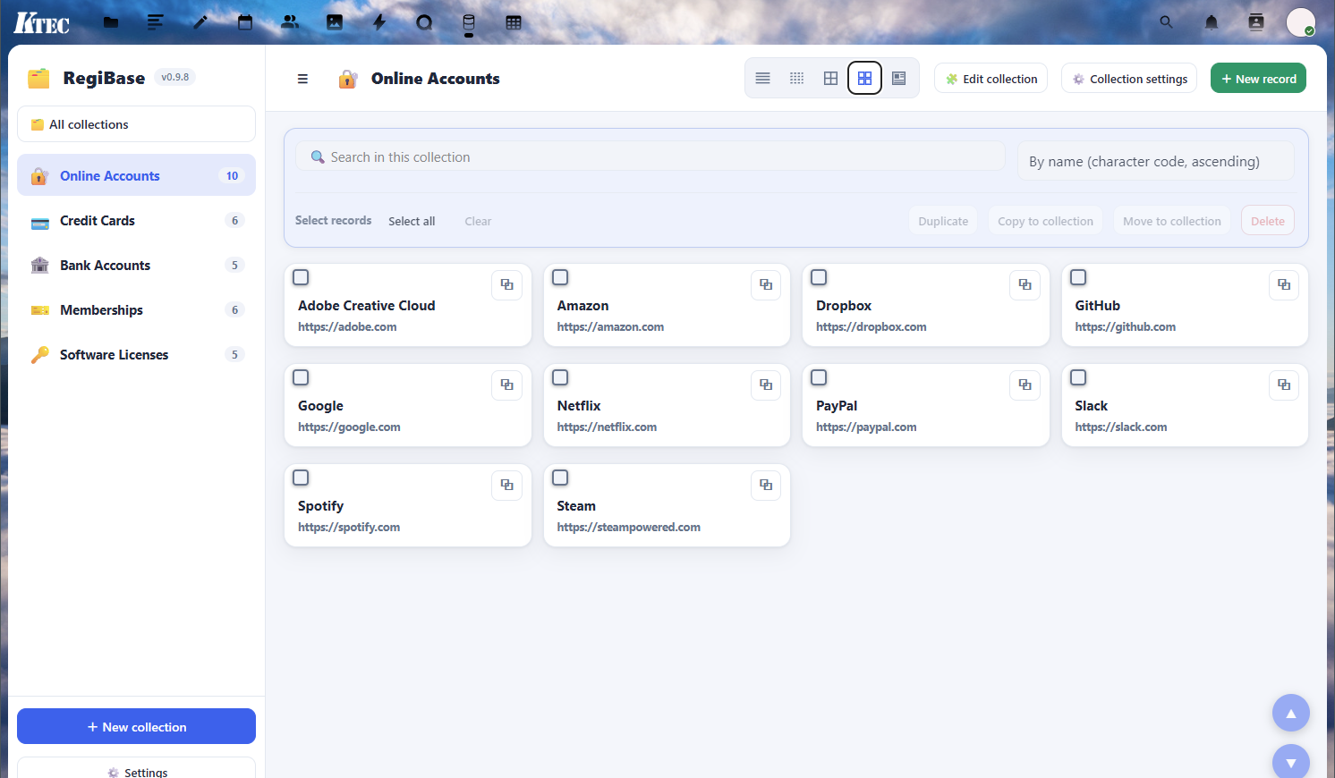Open the image gallery icon in top bar
1335x778 pixels.
tap(335, 22)
